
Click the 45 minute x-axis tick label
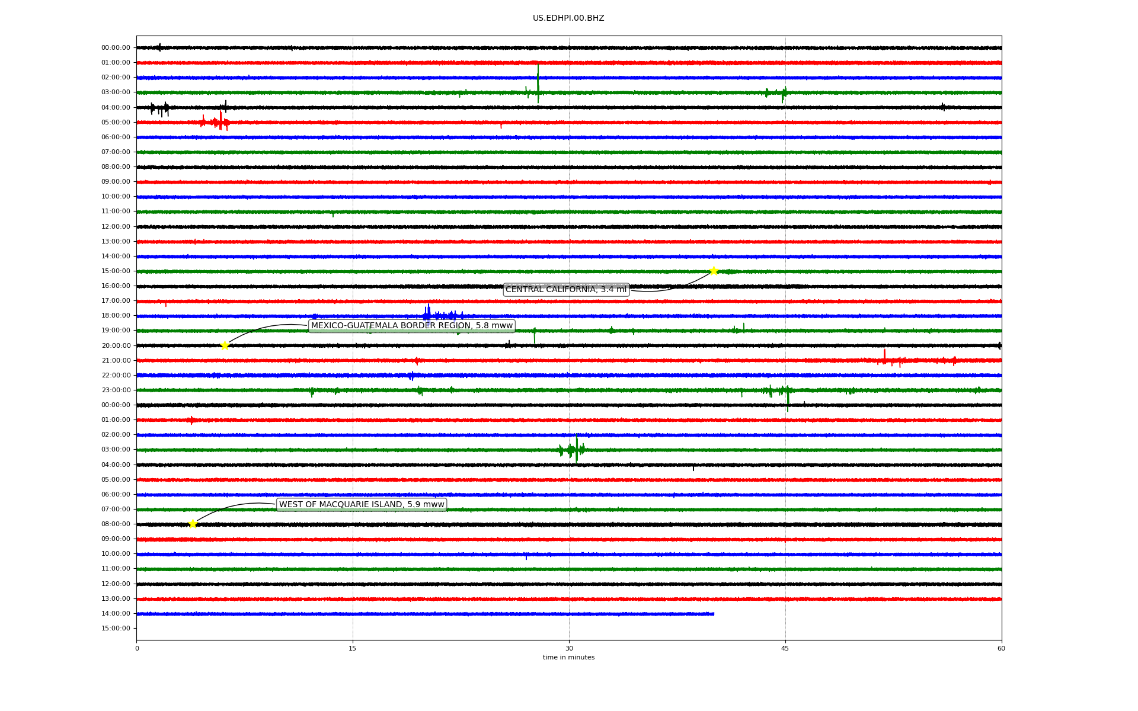(785, 648)
